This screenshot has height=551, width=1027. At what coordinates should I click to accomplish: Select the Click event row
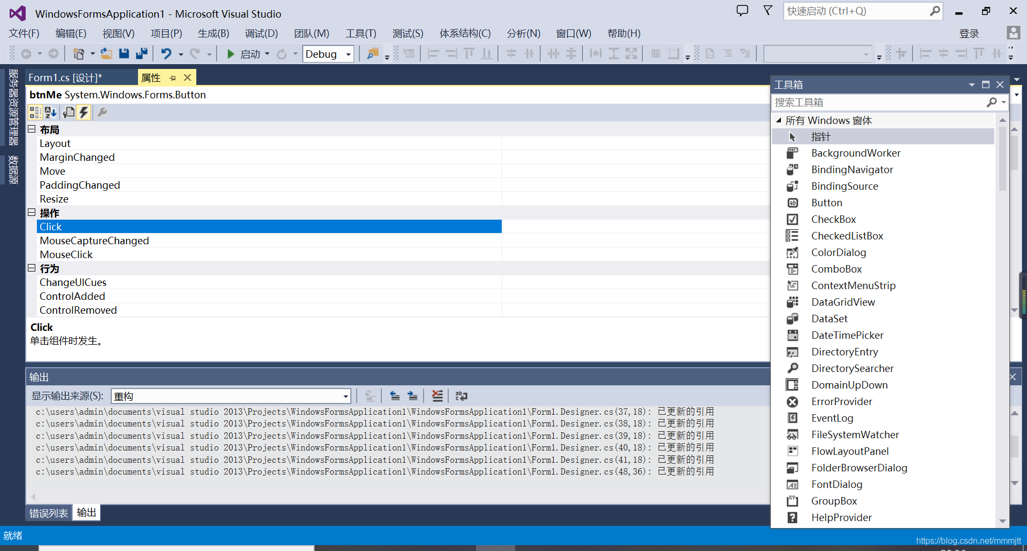point(269,227)
